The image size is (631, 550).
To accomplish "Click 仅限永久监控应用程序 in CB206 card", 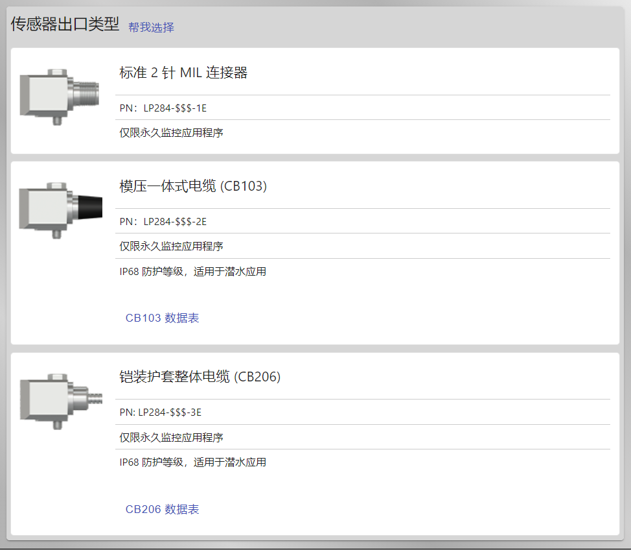I will point(171,437).
